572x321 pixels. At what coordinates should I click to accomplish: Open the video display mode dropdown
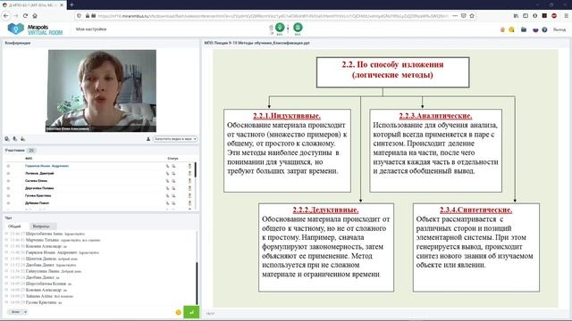(175, 139)
